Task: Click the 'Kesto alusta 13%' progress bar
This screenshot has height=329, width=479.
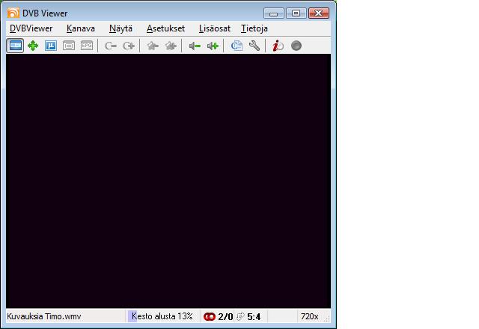Action: click(162, 316)
